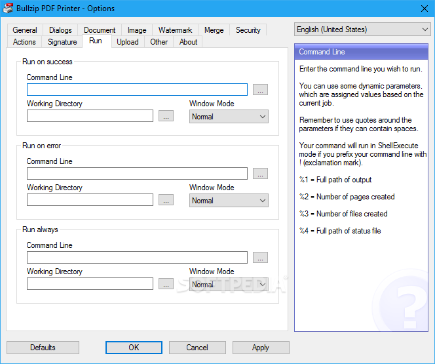Switch to the Dialogs tab

tap(60, 30)
